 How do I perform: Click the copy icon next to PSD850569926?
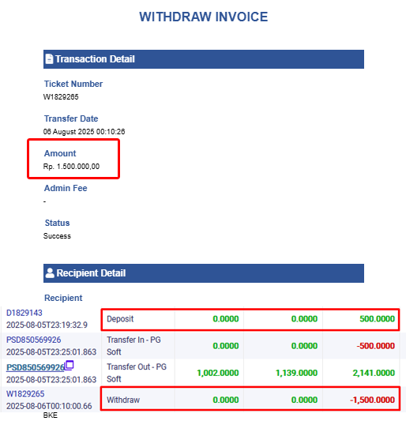tap(70, 365)
